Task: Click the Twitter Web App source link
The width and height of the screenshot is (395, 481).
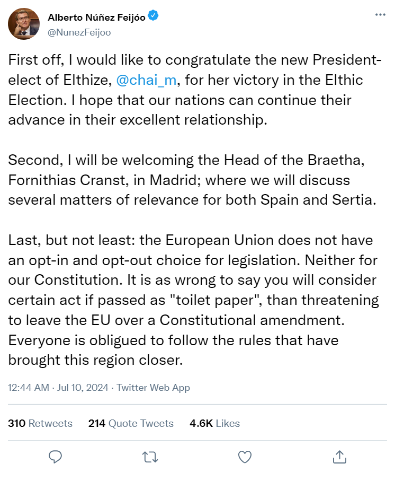Action: pyautogui.click(x=153, y=388)
